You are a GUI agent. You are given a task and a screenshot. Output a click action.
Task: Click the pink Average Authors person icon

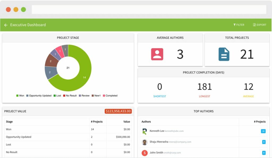coord(157,54)
